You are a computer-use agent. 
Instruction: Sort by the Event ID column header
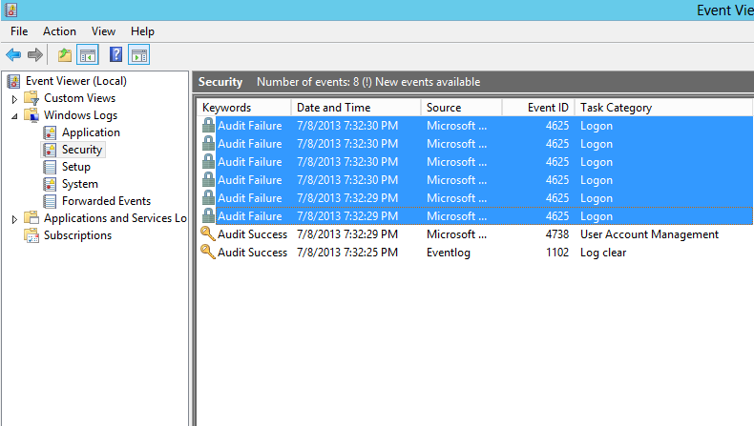pyautogui.click(x=538, y=108)
